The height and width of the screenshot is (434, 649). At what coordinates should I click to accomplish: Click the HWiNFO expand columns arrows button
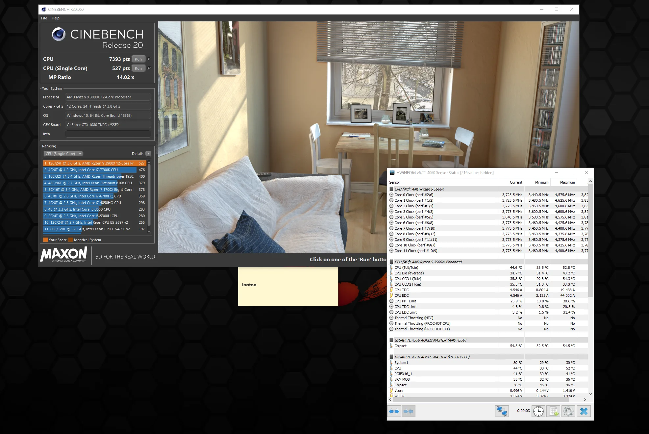coord(394,411)
